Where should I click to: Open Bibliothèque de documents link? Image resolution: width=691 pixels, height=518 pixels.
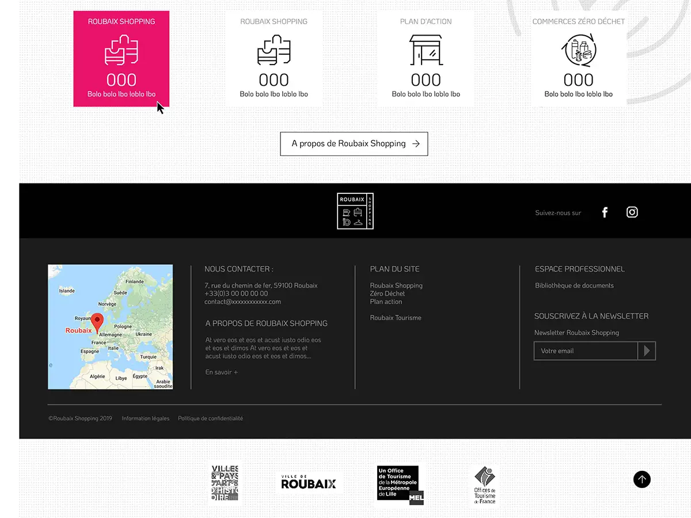[574, 285]
